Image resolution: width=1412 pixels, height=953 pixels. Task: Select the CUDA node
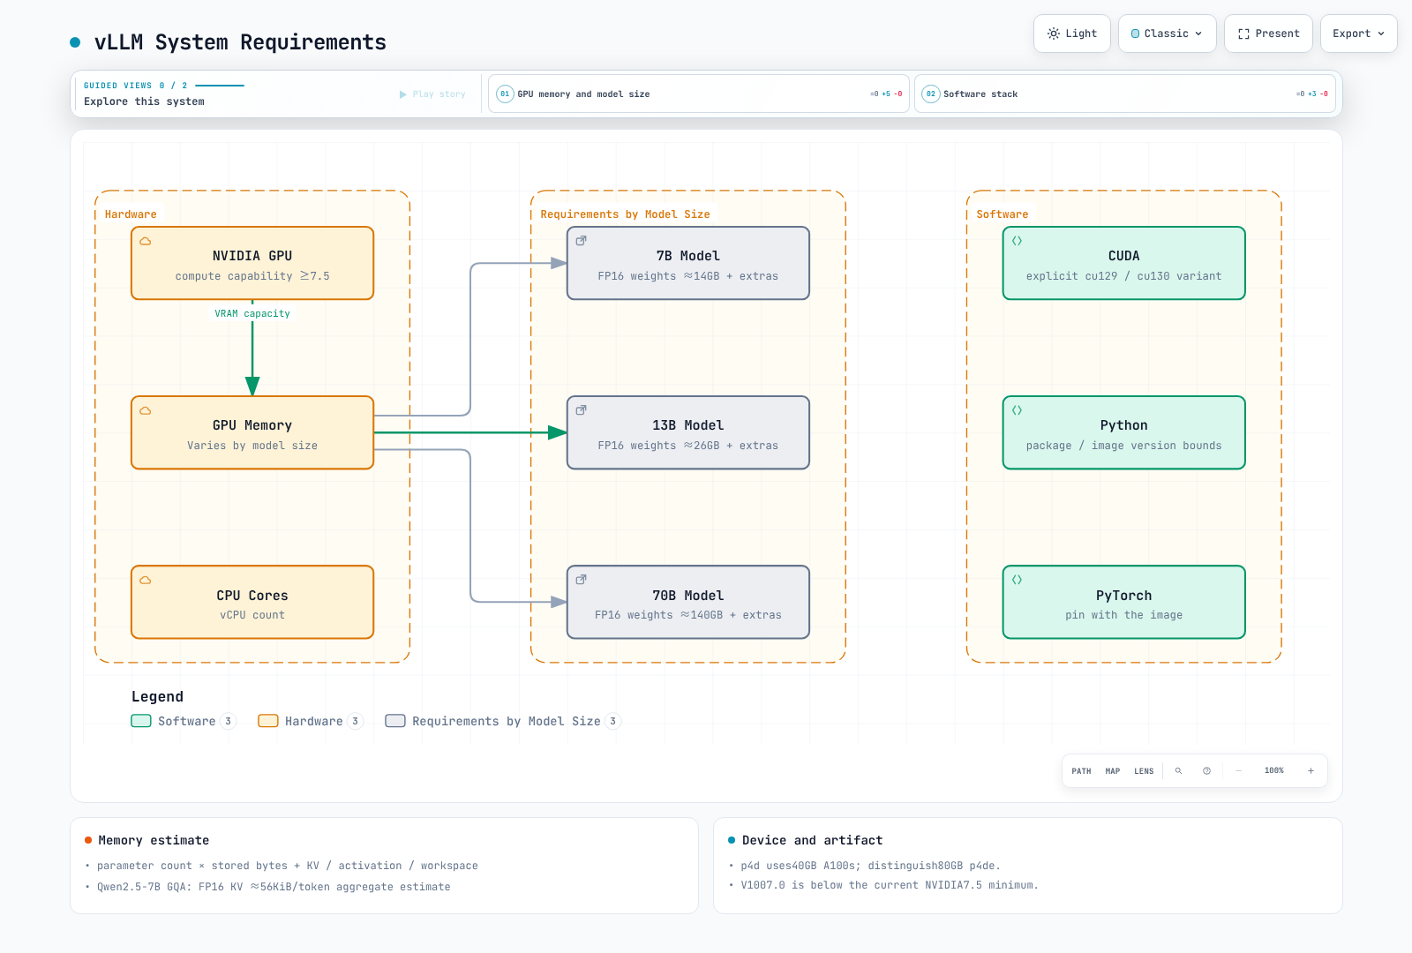pos(1124,263)
